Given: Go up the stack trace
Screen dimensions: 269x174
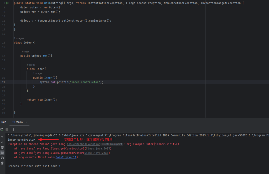Looking at the screenshot, I should coord(2,137).
